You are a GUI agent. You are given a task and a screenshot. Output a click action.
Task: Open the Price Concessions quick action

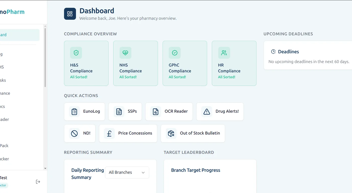128,133
